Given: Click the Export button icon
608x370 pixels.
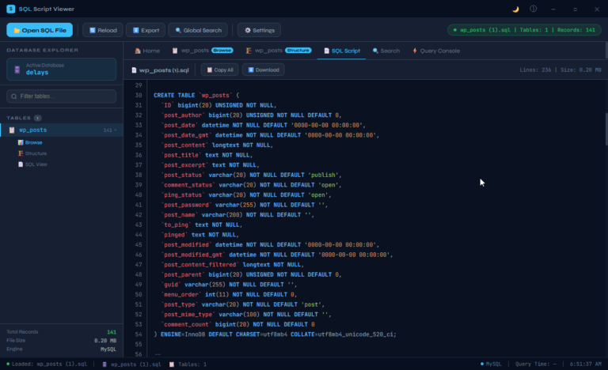Looking at the screenshot, I should tap(135, 30).
